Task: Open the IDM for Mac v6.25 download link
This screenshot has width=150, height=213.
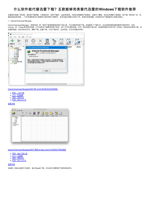Action: (x=37, y=150)
